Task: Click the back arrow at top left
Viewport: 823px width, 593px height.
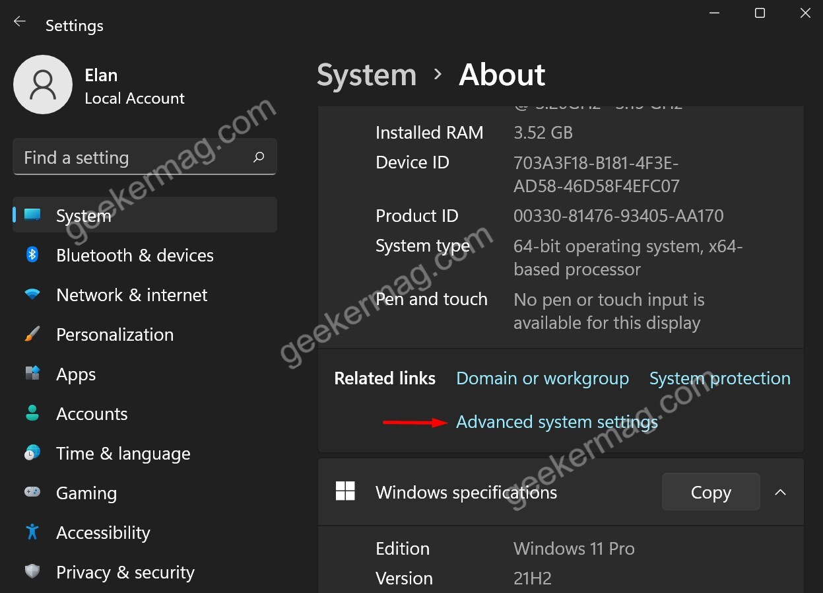Action: click(19, 20)
